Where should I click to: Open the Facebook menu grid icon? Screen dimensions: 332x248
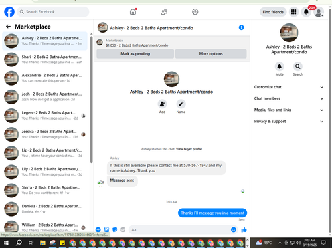coord(293,12)
